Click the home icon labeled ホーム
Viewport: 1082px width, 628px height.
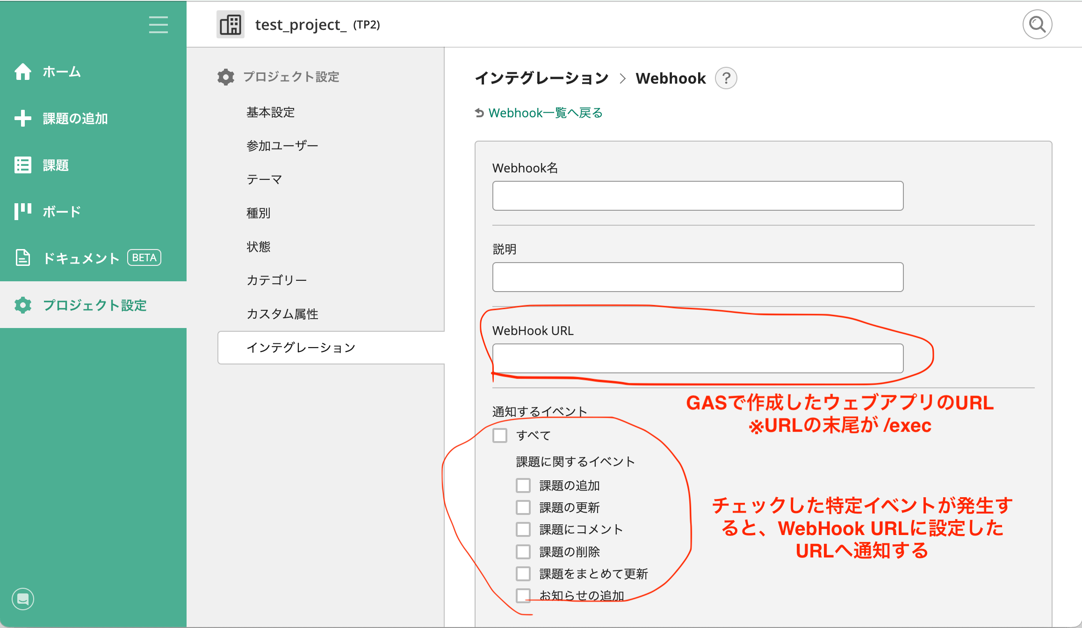23,71
